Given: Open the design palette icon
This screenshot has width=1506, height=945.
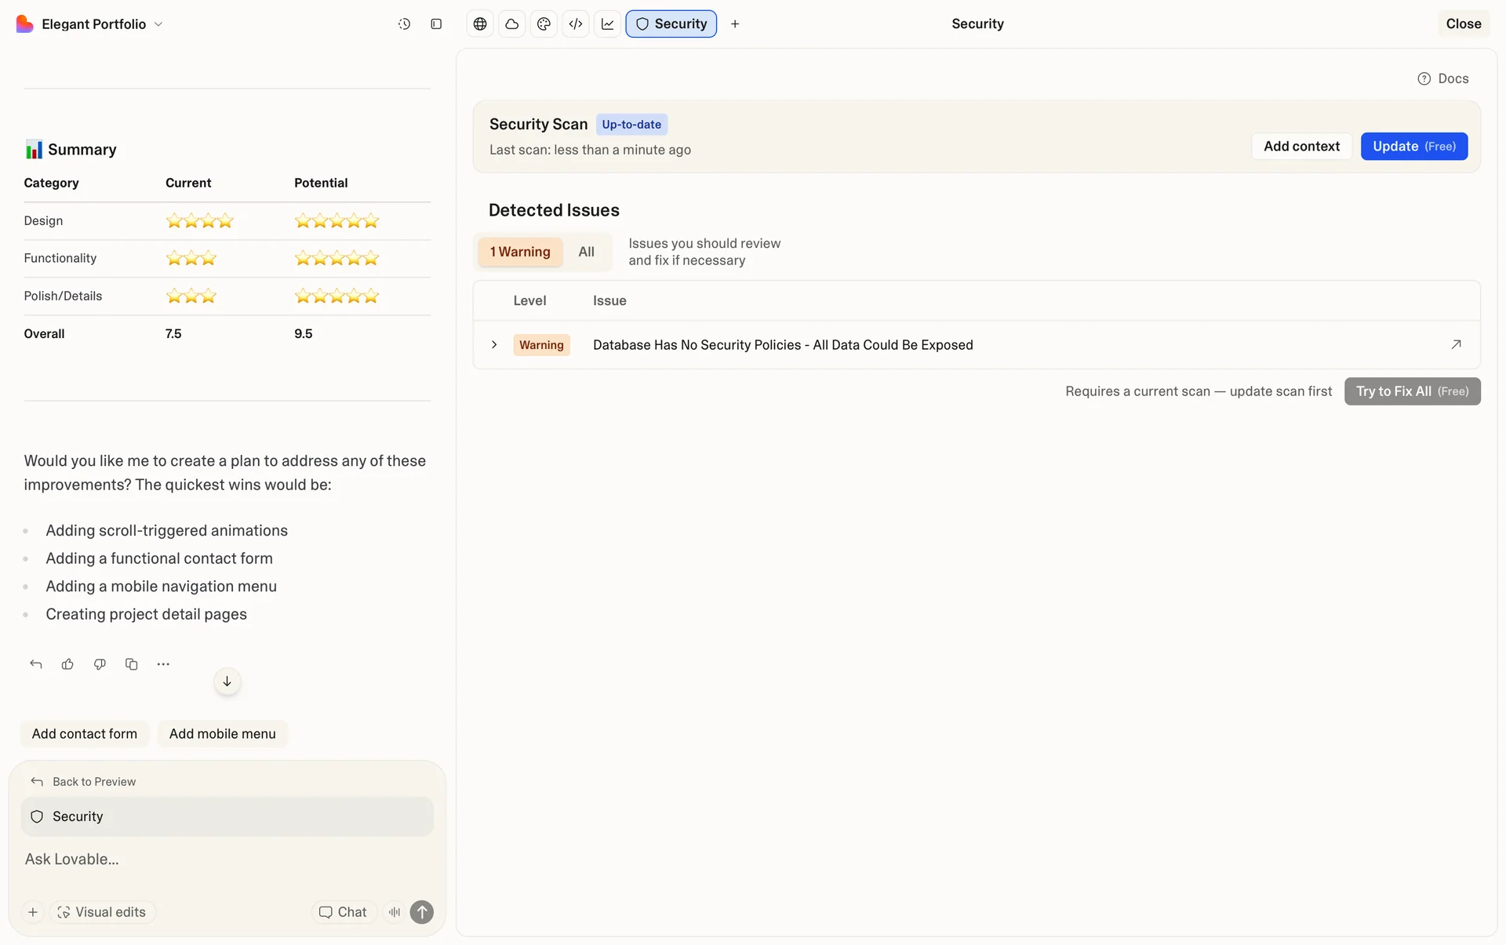Looking at the screenshot, I should pos(544,24).
